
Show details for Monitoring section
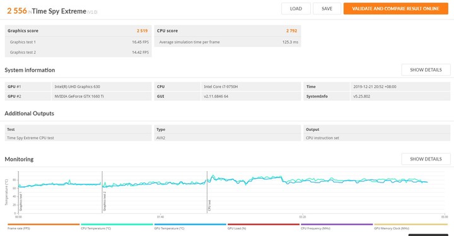click(426, 159)
